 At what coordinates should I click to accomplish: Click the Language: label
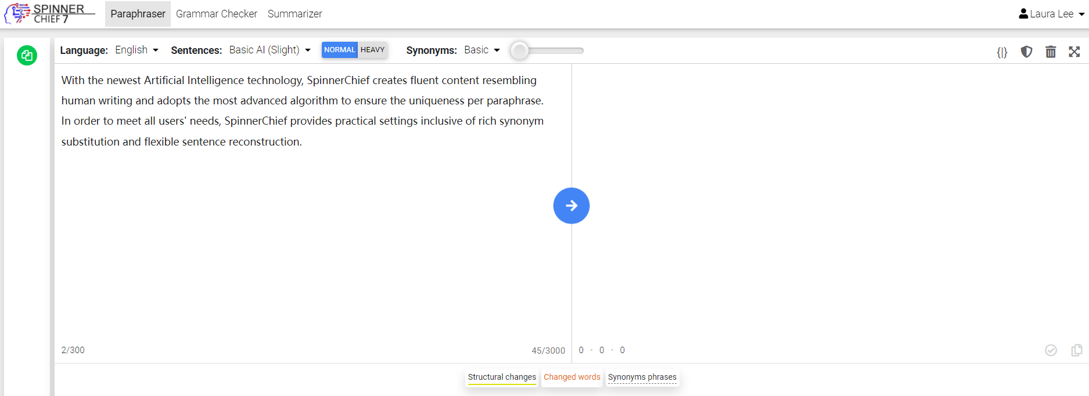tap(84, 50)
